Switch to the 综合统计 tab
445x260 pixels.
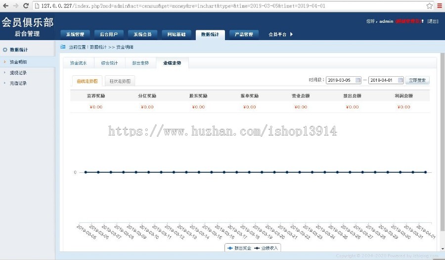click(110, 63)
